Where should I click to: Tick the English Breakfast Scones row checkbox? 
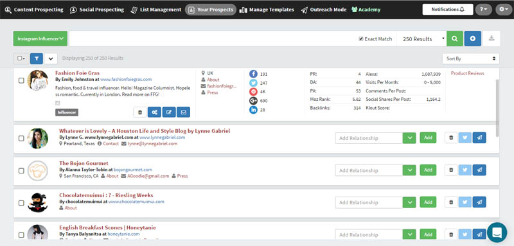click(21, 235)
